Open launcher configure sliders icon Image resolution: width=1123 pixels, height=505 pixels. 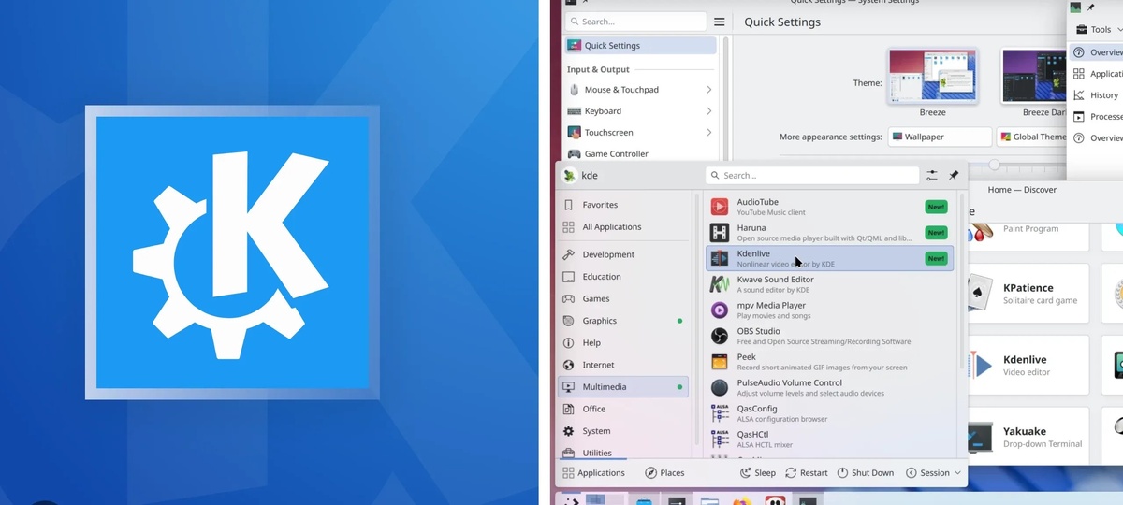pos(932,175)
